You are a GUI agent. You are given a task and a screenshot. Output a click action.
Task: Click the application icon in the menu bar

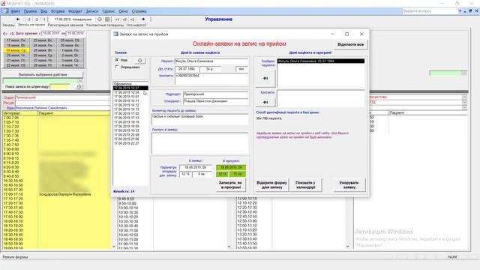6,11
